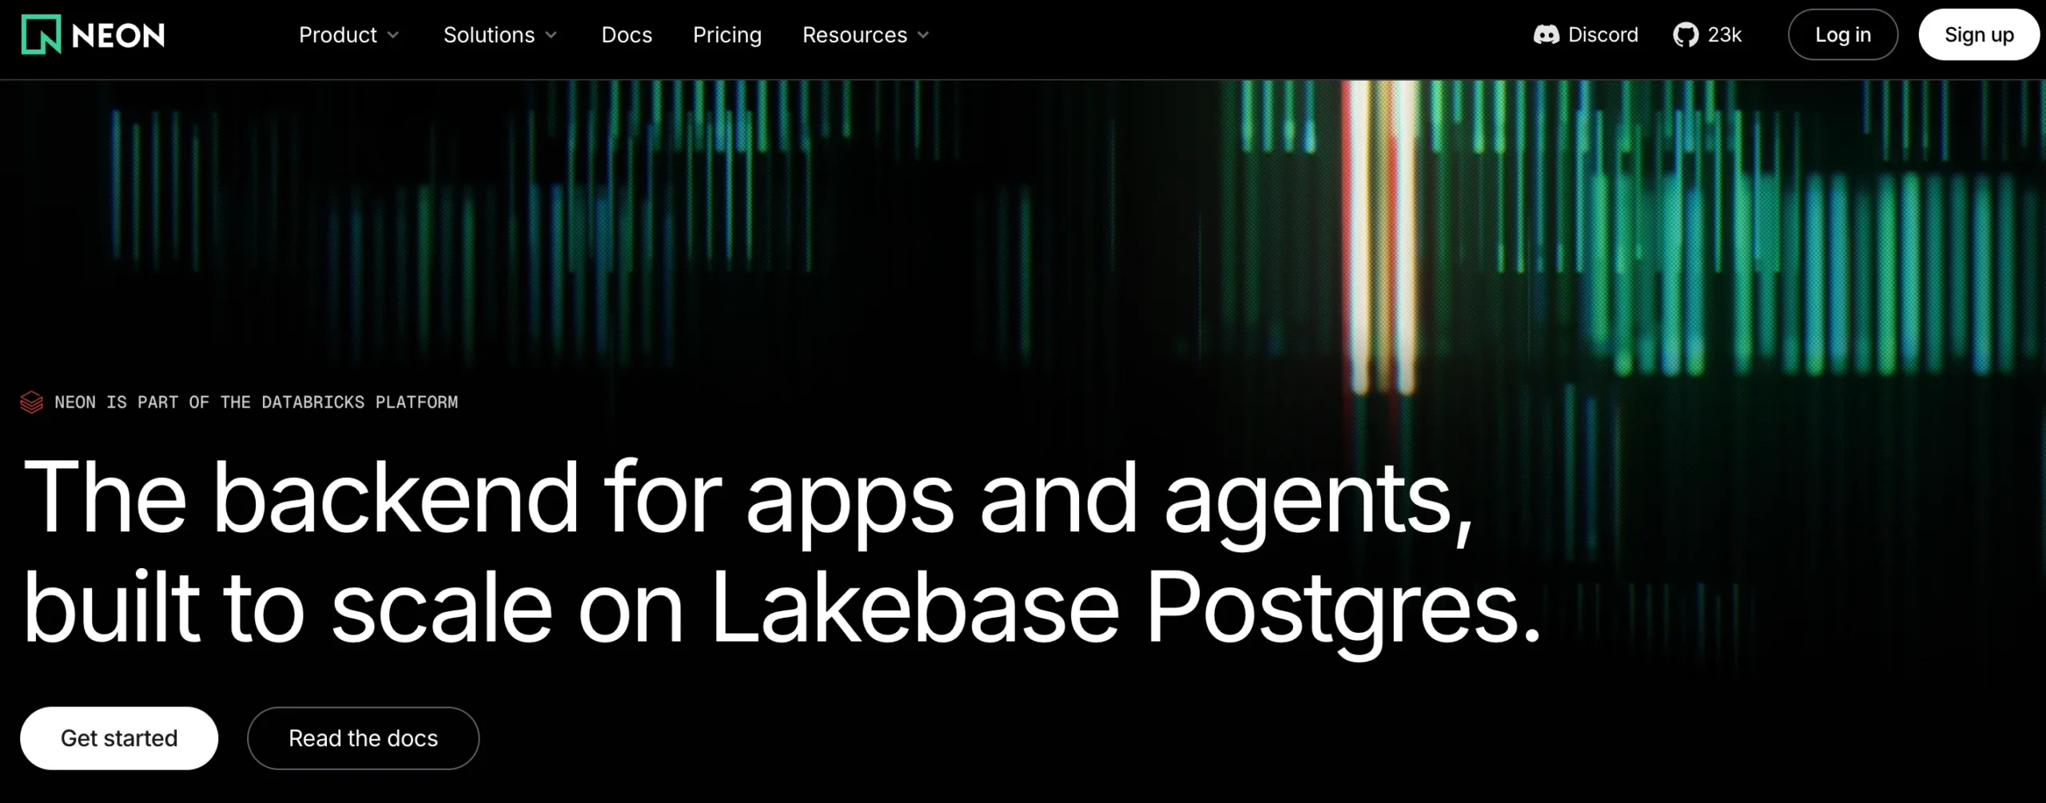This screenshot has height=803, width=2046.
Task: Expand the Resources menu chevron
Action: (923, 35)
